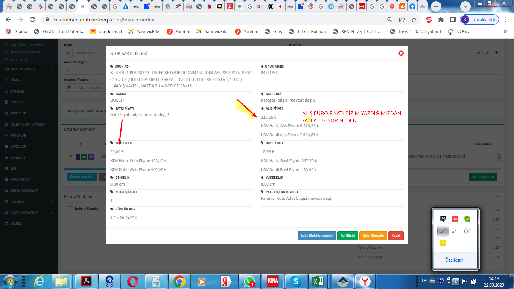Click the Ürün Stok Hareketleri button

point(316,236)
